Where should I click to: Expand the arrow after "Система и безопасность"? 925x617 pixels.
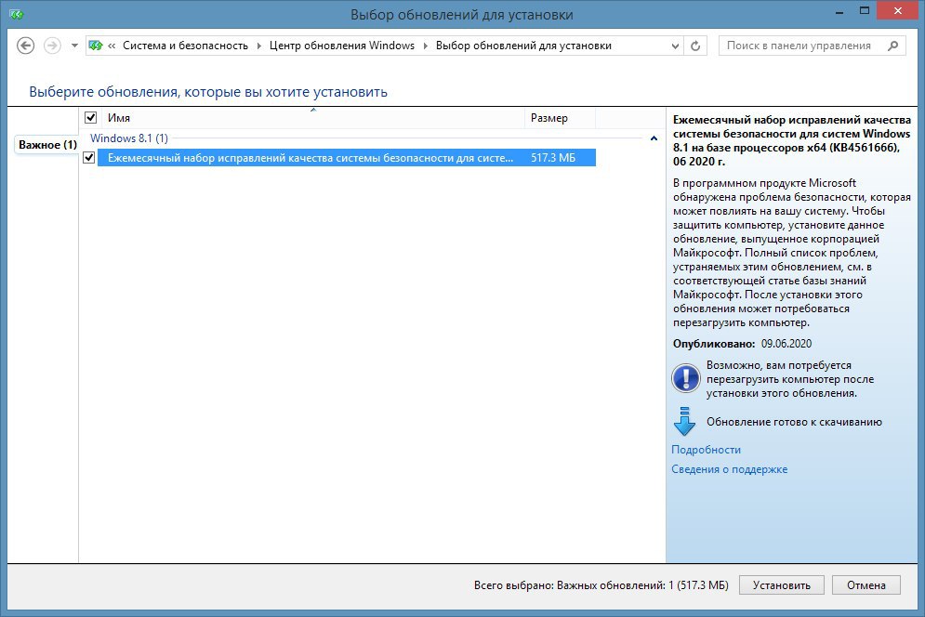259,46
